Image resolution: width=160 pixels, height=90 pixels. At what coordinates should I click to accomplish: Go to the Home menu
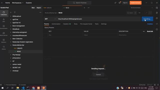pyautogui.click(x=7, y=3)
